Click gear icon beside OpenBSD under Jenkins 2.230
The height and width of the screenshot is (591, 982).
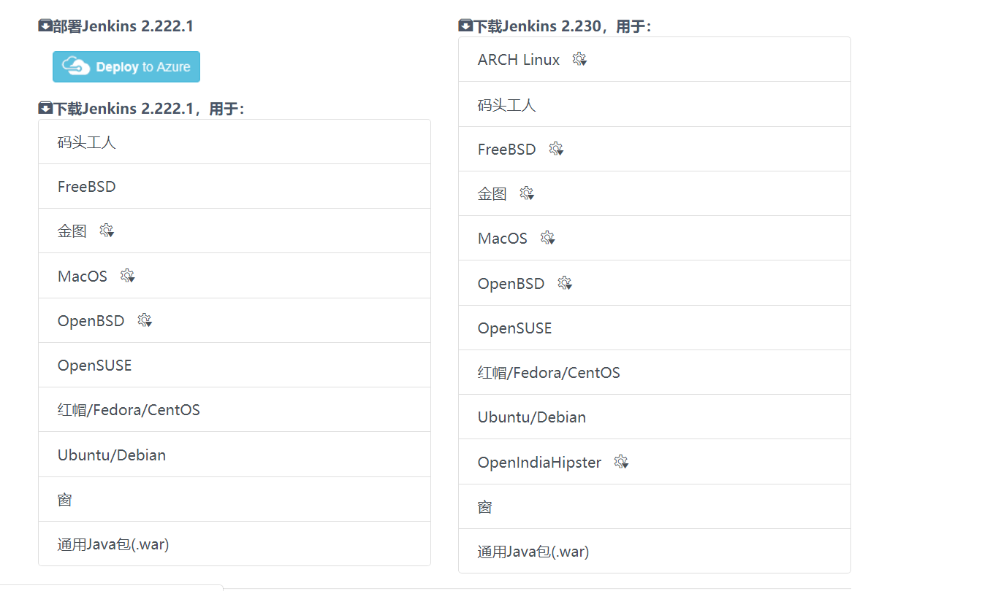(565, 283)
